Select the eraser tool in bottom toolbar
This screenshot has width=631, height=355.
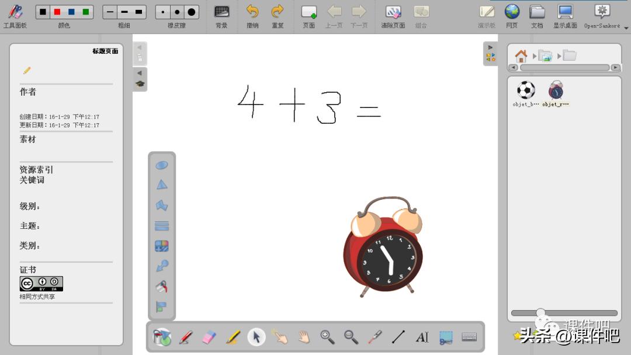(209, 337)
